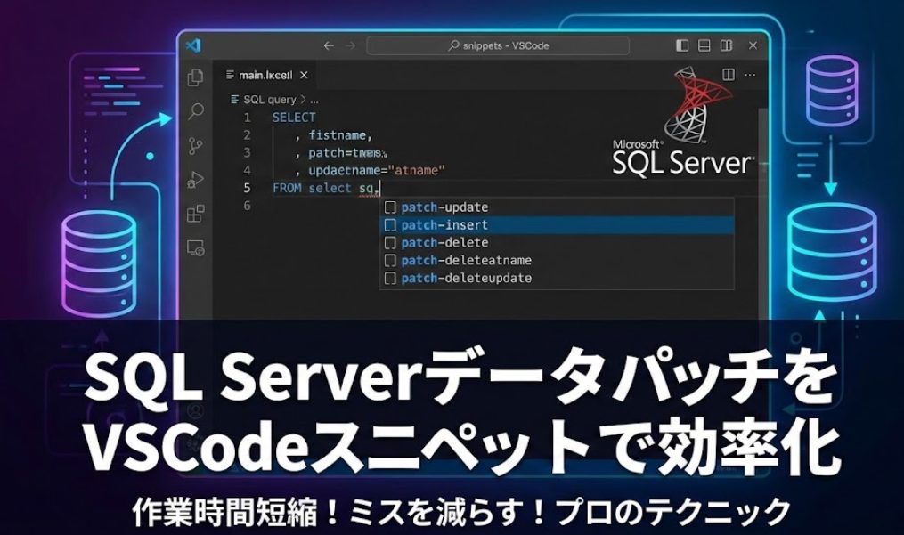Pick the patch-deleteupdate suggestion
Viewport: 904px width, 535px height.
click(466, 279)
